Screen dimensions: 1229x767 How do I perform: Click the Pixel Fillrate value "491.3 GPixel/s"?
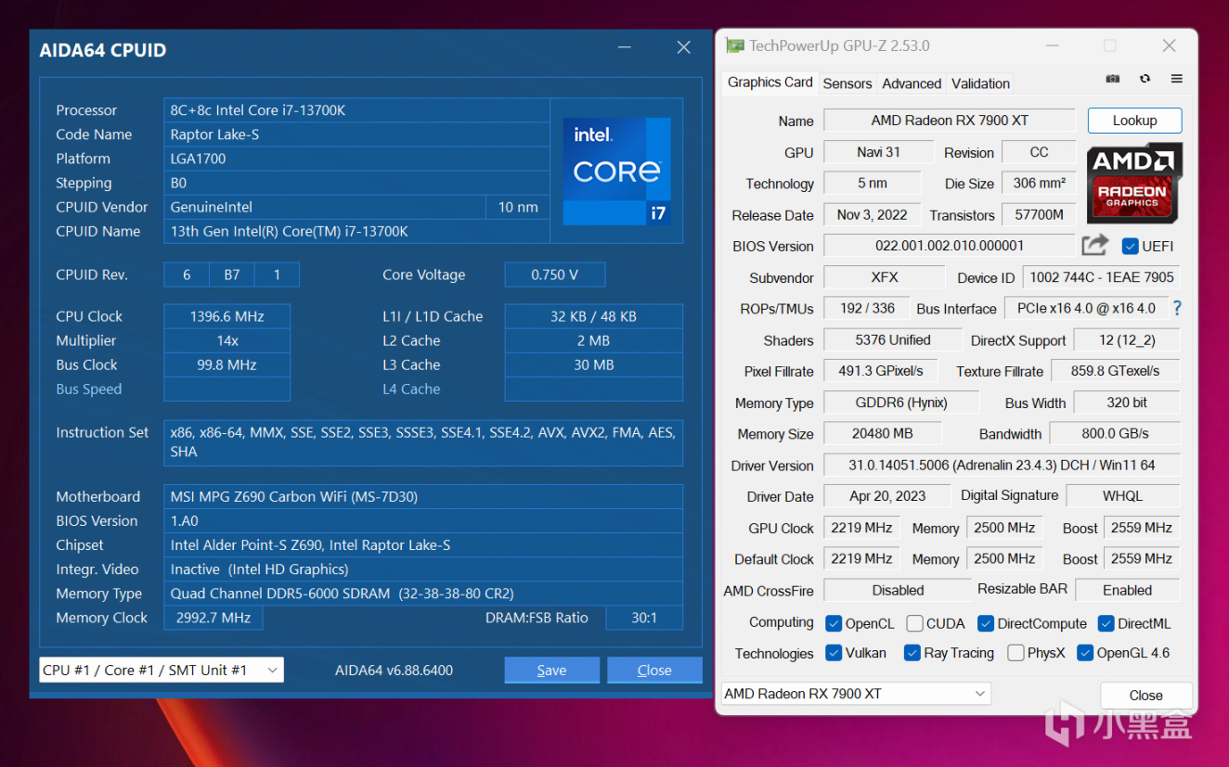pyautogui.click(x=881, y=371)
